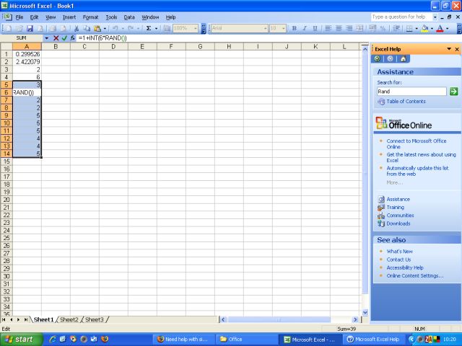Open the AutoSum functions dropdown arrow
This screenshot has height=346, width=462.
click(156, 29)
